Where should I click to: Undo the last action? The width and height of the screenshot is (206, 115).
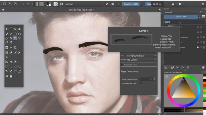(22, 4)
